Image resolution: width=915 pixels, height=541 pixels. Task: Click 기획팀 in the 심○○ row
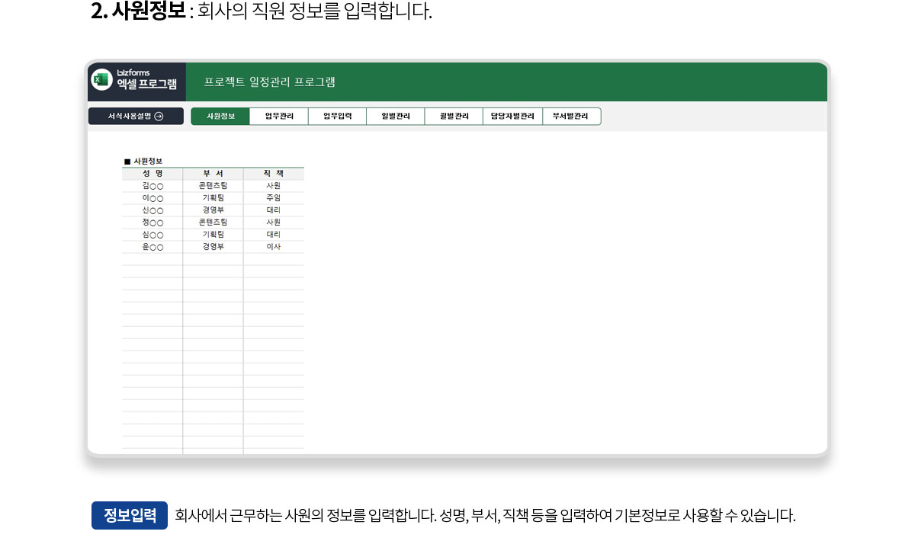[213, 235]
